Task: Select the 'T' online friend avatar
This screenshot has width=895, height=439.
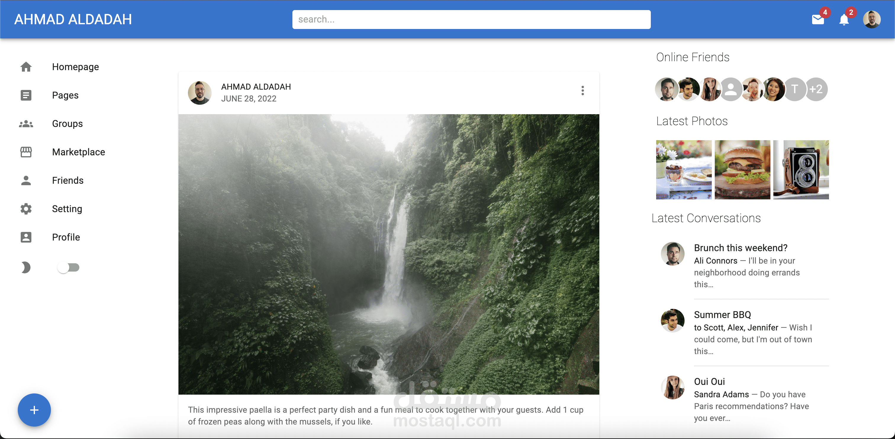Action: coord(795,89)
